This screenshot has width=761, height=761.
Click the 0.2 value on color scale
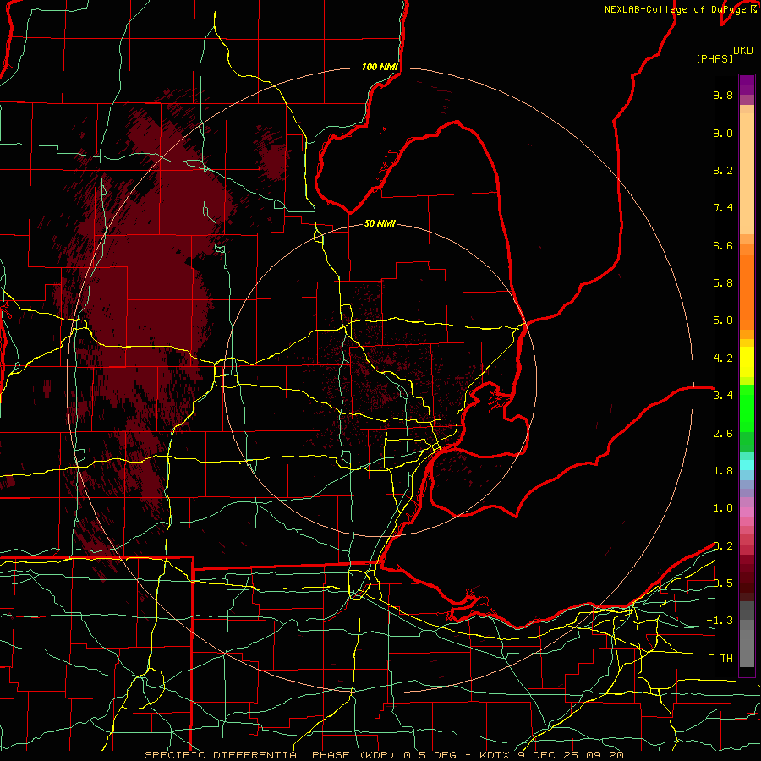tap(723, 546)
